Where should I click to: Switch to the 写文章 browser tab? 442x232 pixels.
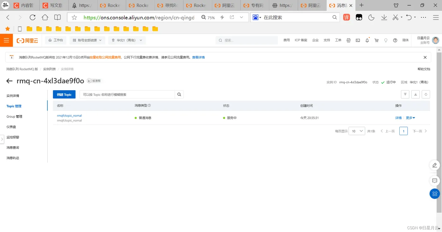tap(54, 5)
